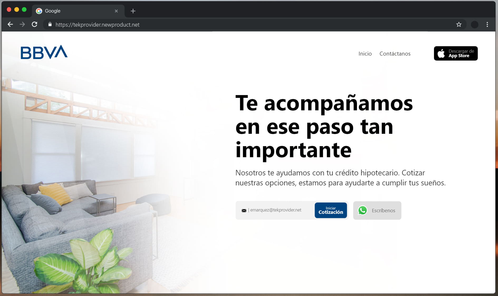Click the BBVA logo

[x=44, y=52]
